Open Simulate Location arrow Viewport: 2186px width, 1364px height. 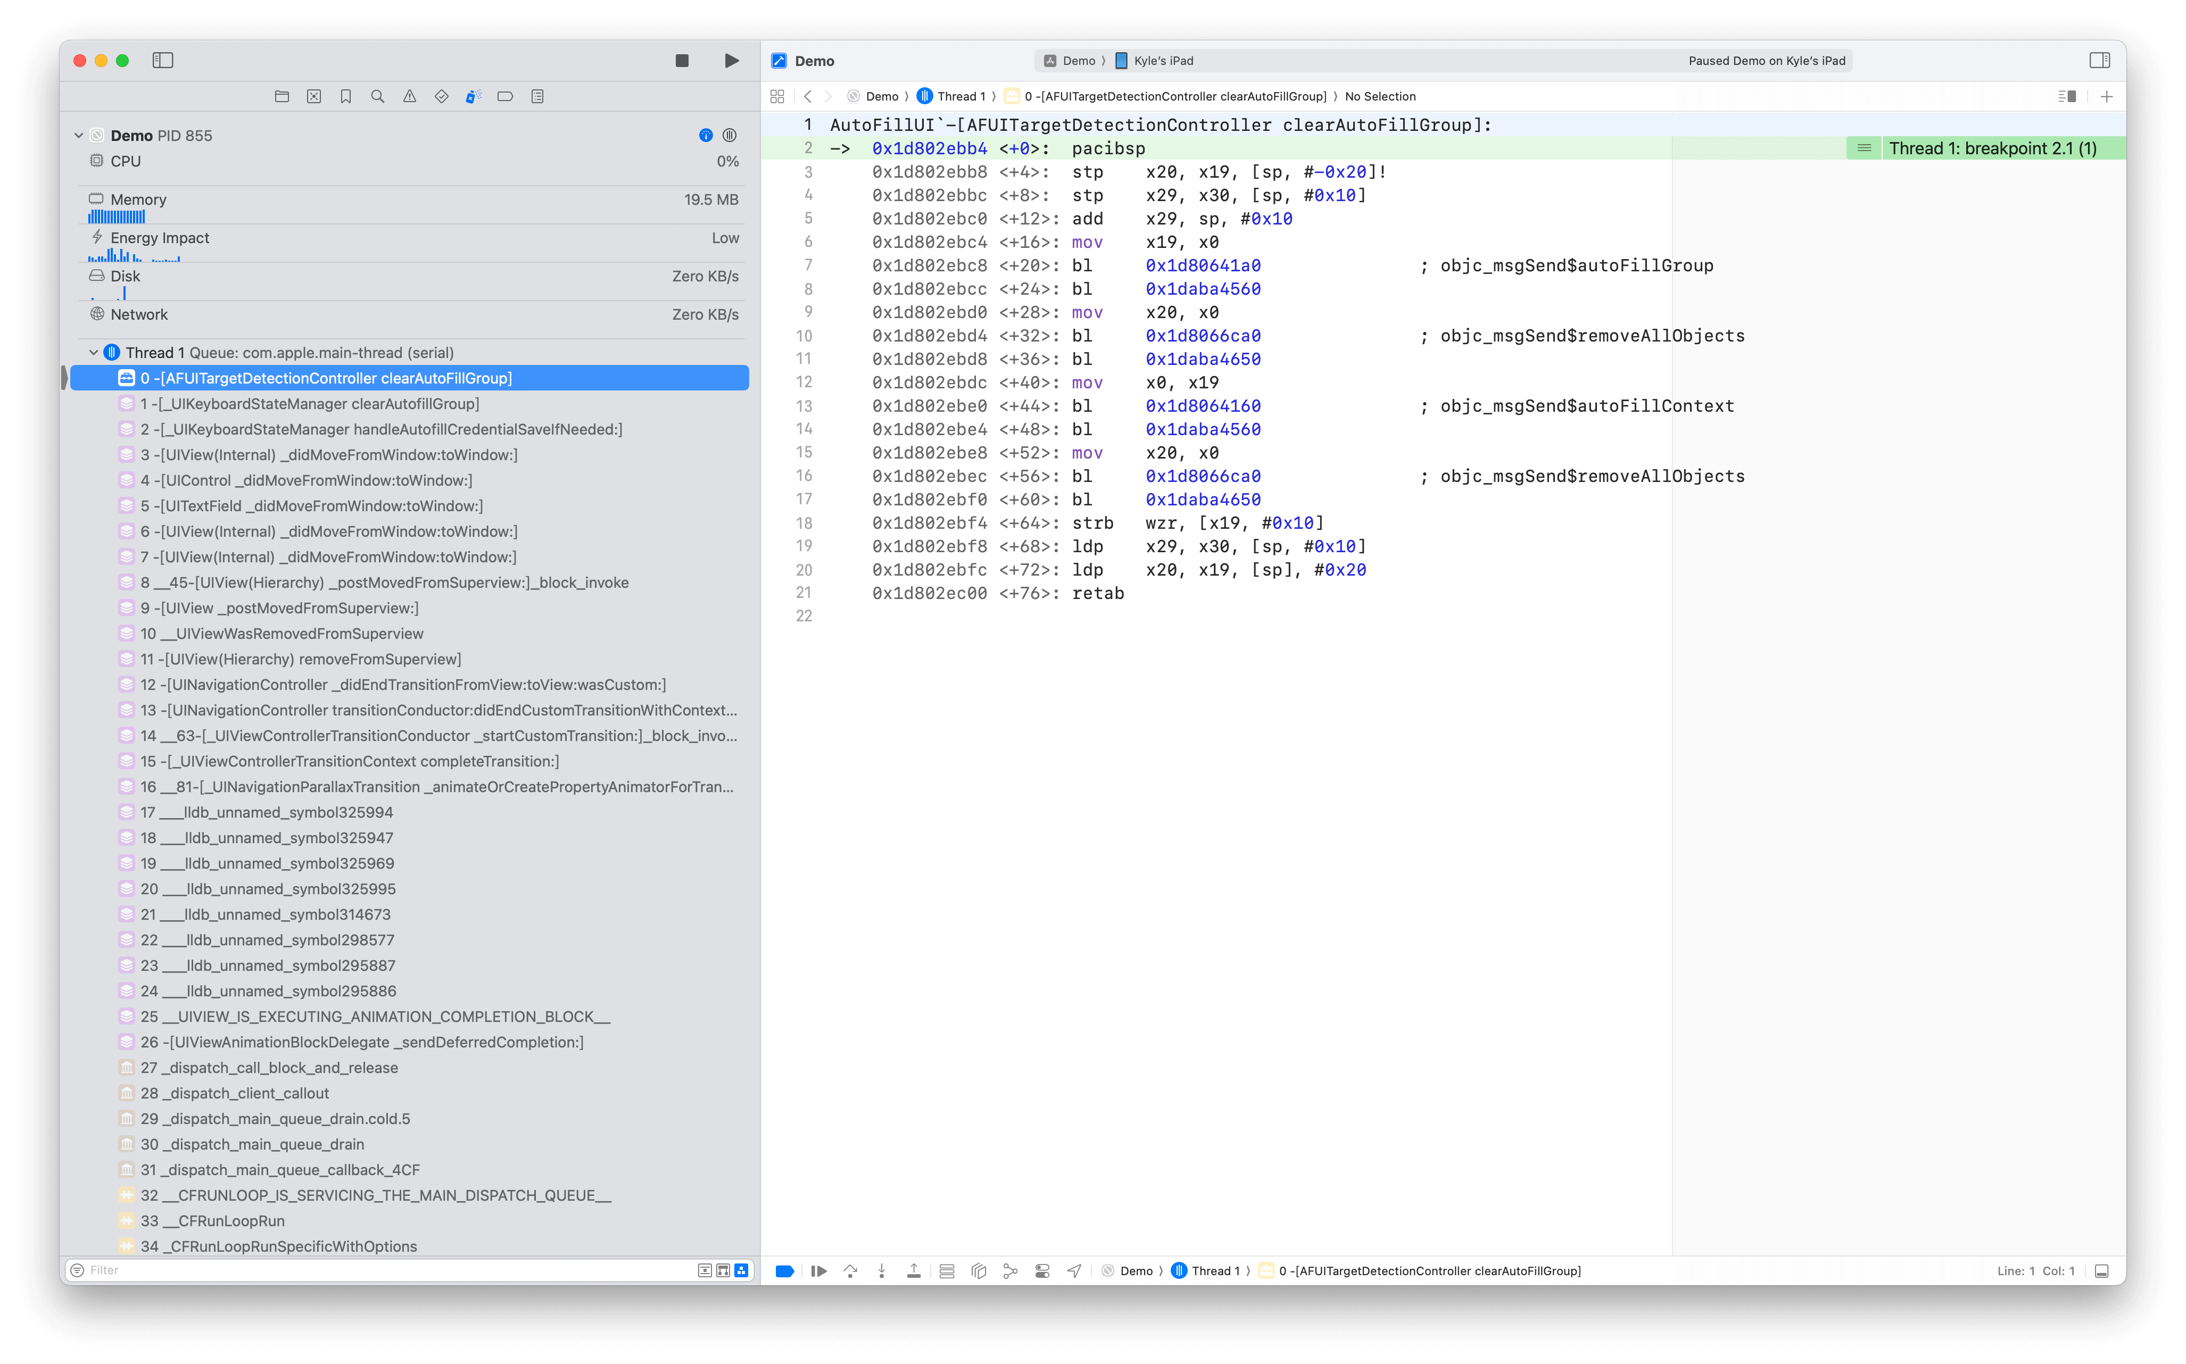[1074, 1271]
